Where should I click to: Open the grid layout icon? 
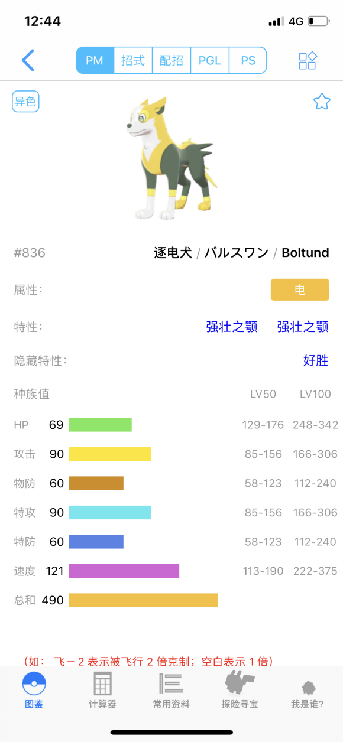click(x=308, y=60)
